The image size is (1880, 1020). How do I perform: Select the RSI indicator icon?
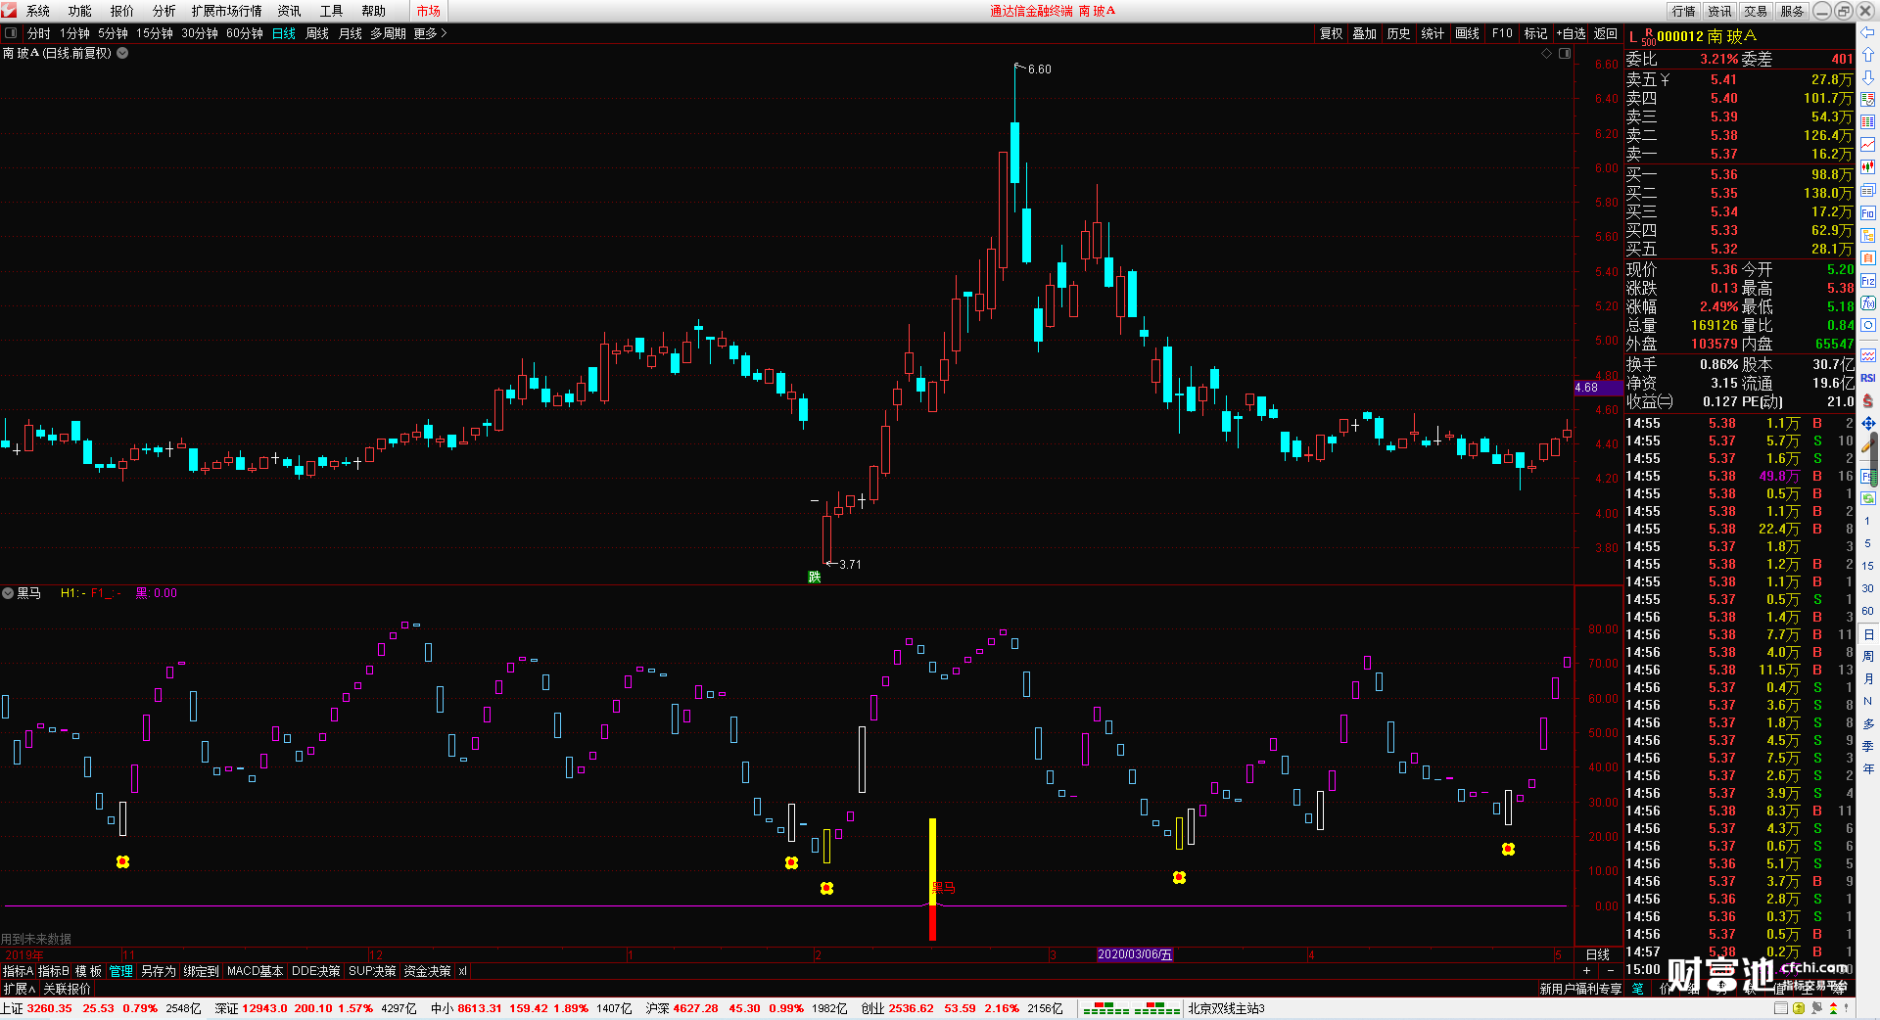point(1868,378)
